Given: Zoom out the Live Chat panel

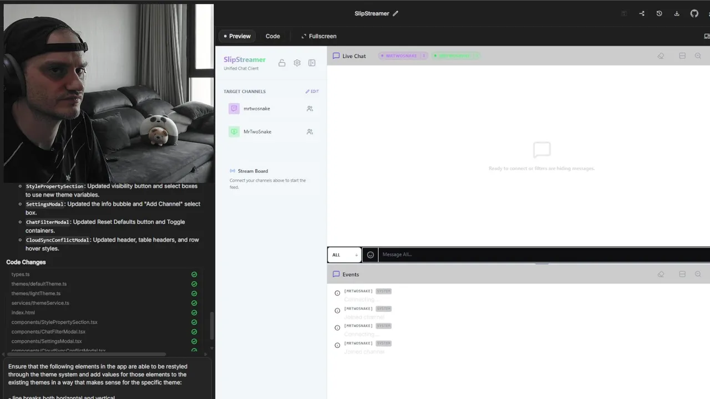Looking at the screenshot, I should point(698,56).
